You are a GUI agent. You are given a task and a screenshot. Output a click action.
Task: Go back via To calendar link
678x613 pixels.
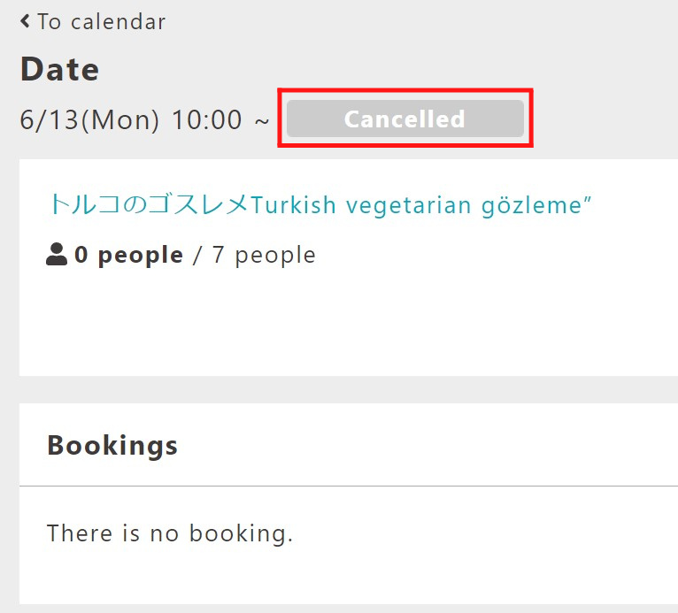coord(93,21)
